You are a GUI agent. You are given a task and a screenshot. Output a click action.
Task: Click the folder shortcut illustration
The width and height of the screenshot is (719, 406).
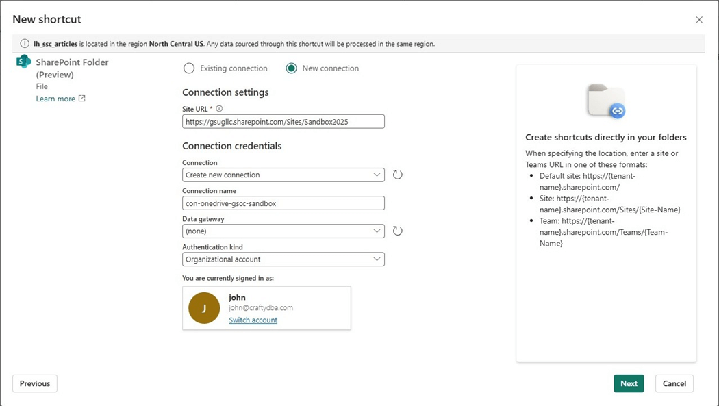click(x=606, y=101)
